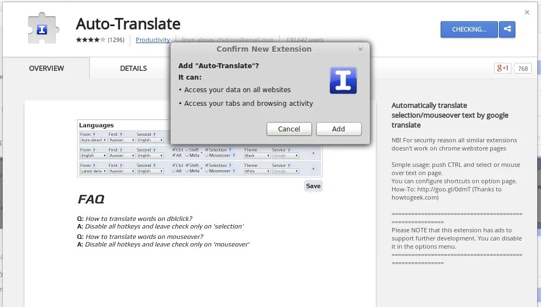Click the Second help icon in the Auto-detect row
The image size is (541, 307).
154,135
